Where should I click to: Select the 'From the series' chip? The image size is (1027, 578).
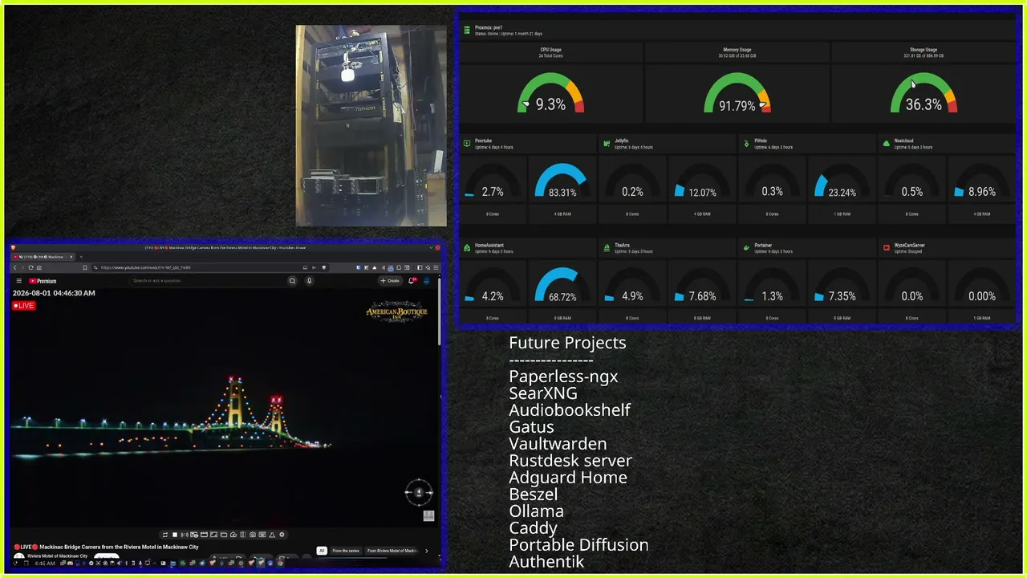(346, 551)
